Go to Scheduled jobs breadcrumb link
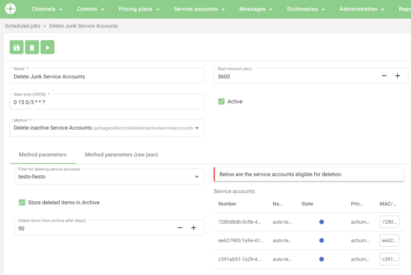 23,26
